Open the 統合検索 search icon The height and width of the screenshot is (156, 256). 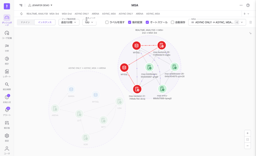coord(7,84)
